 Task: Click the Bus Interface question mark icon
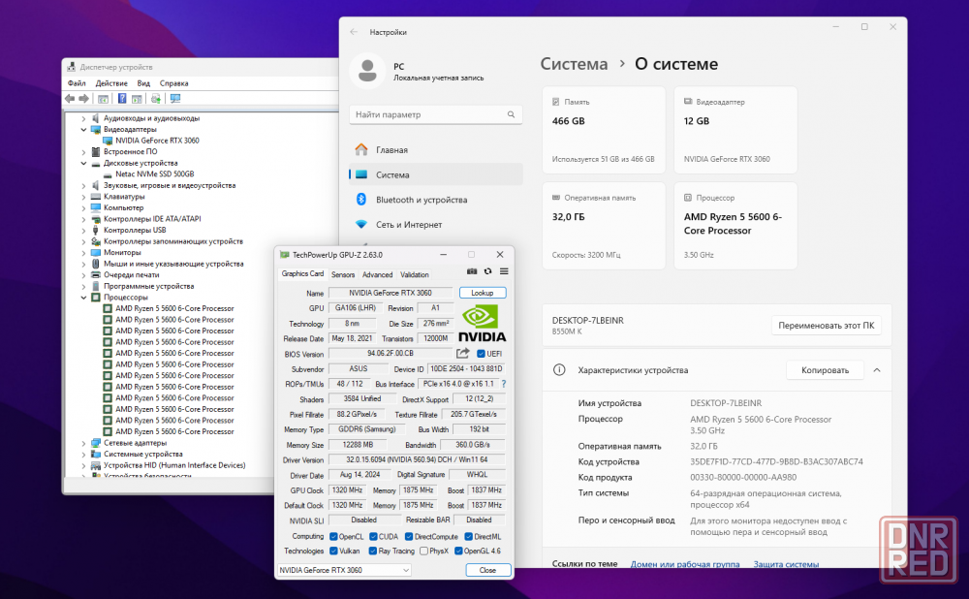click(504, 384)
